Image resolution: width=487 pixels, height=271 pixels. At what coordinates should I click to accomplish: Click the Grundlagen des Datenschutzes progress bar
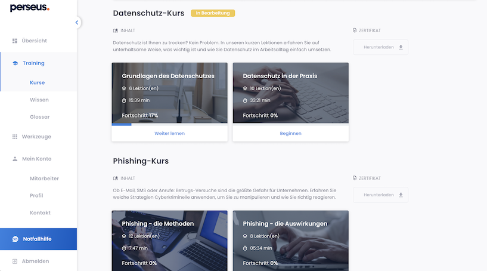(x=169, y=124)
